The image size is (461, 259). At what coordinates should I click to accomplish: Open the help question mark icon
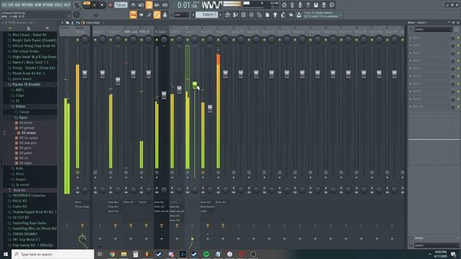coord(308,5)
